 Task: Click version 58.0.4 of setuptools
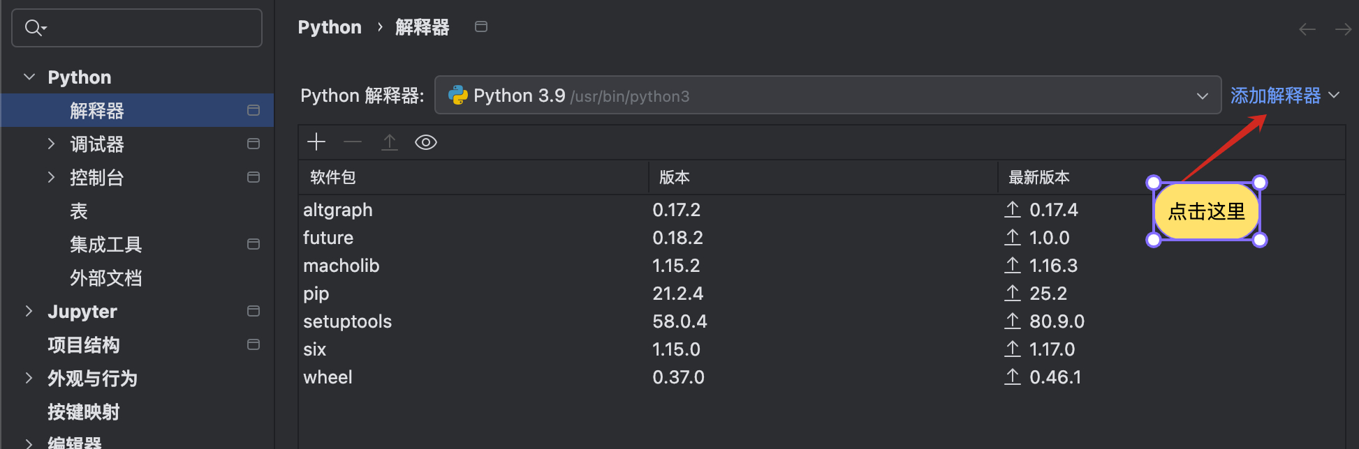pyautogui.click(x=679, y=321)
